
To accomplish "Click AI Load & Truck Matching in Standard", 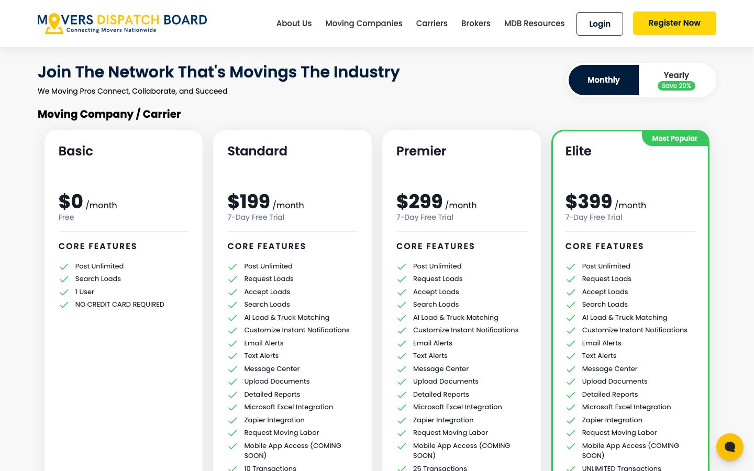I will point(287,318).
